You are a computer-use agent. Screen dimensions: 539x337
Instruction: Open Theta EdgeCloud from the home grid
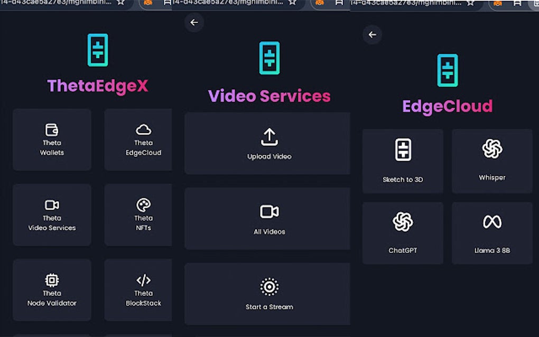(138, 139)
